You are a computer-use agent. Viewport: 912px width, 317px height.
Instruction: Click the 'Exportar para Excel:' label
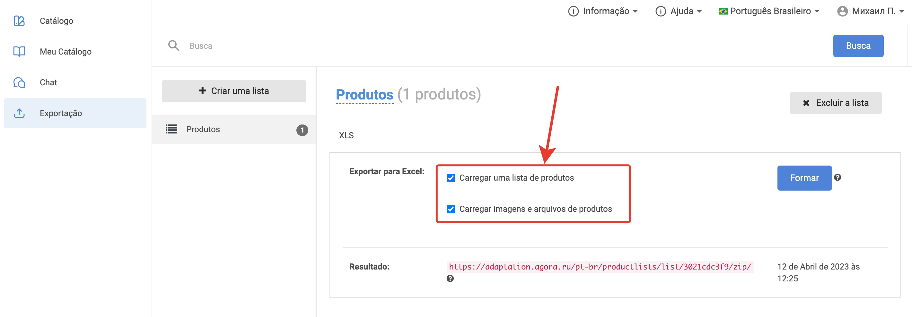click(x=387, y=172)
